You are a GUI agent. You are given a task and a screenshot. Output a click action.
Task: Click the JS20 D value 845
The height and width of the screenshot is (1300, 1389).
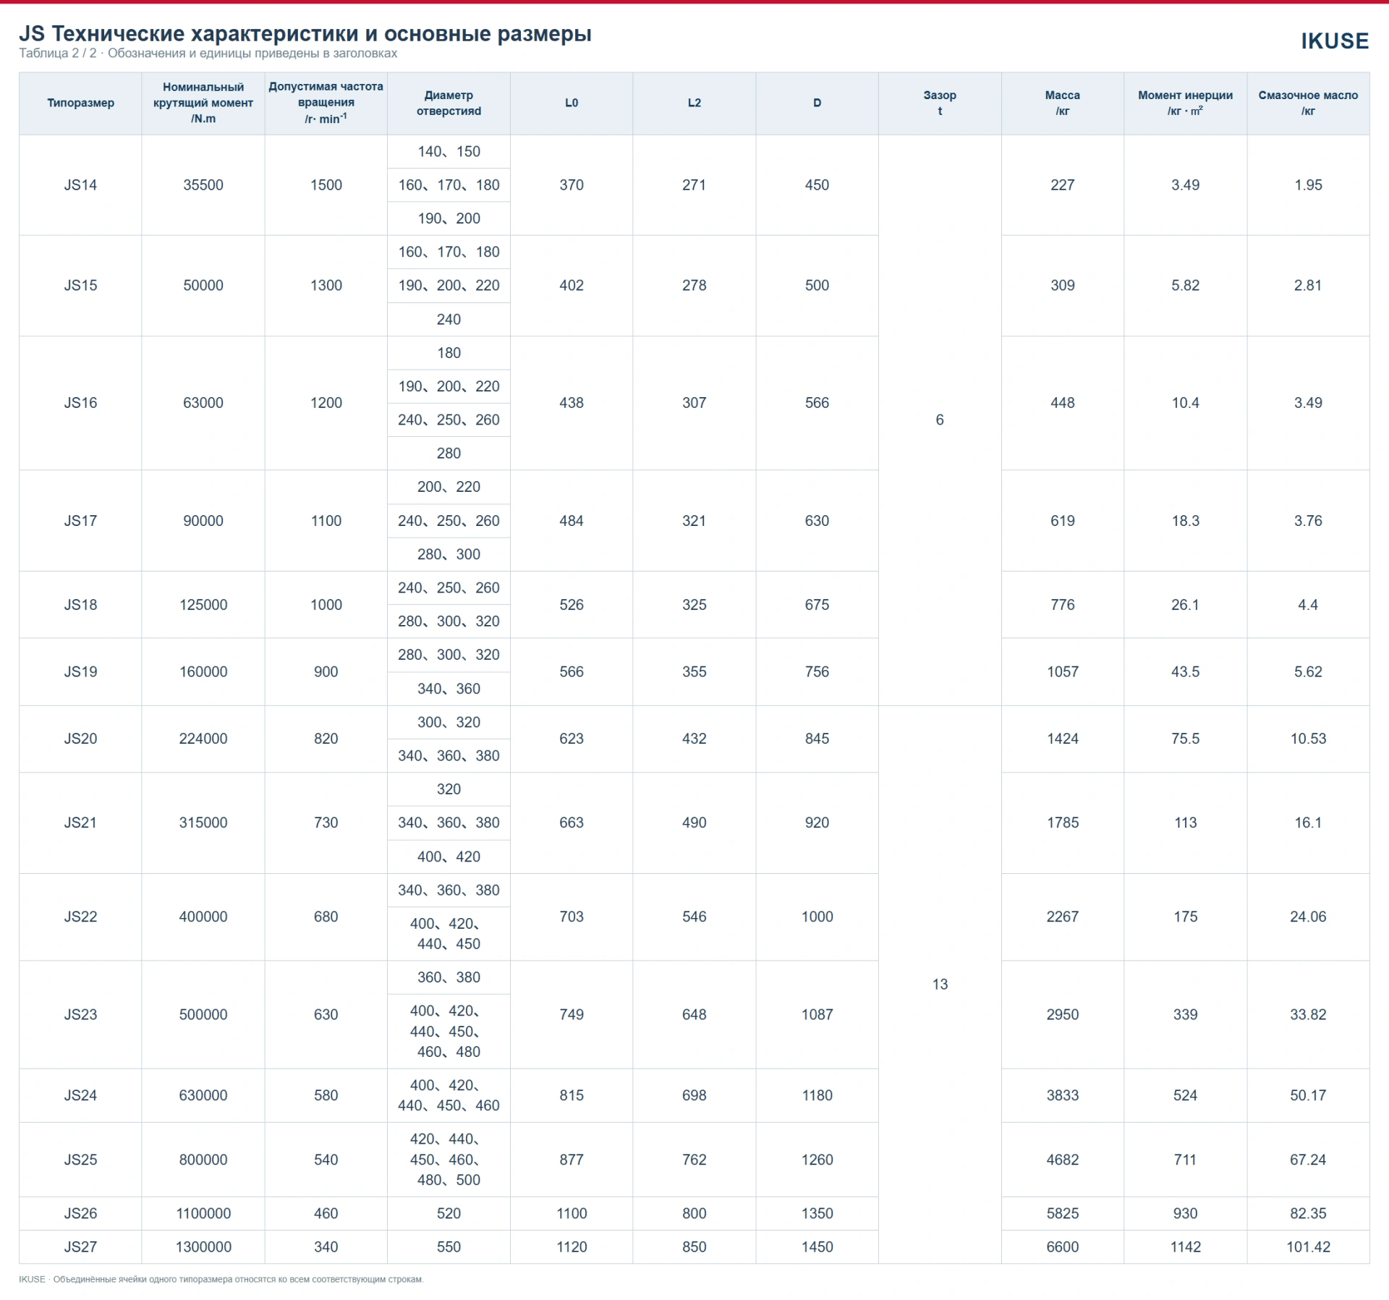coord(817,739)
